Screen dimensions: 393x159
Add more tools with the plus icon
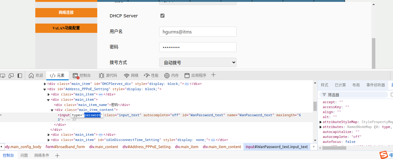click(213, 75)
